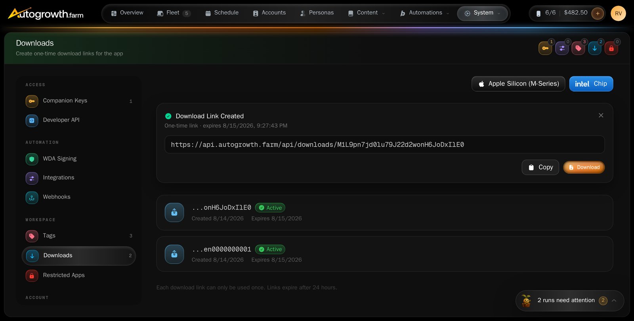Click Active badge on ...onH6JoDxIlE0 row

(270, 208)
